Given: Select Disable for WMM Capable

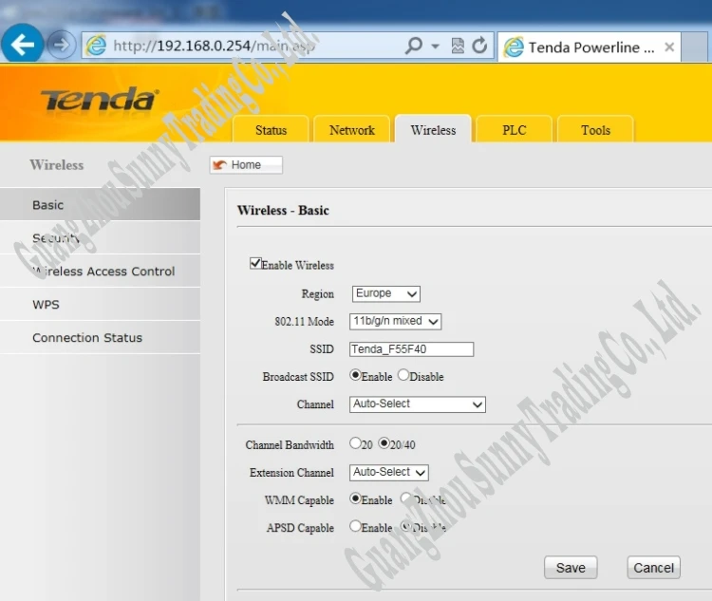Looking at the screenshot, I should tap(405, 498).
